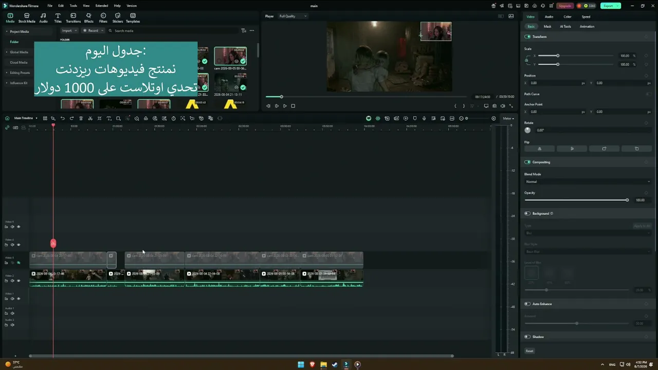The image size is (658, 370).
Task: Hide the Video 4 track
Action: point(19,245)
